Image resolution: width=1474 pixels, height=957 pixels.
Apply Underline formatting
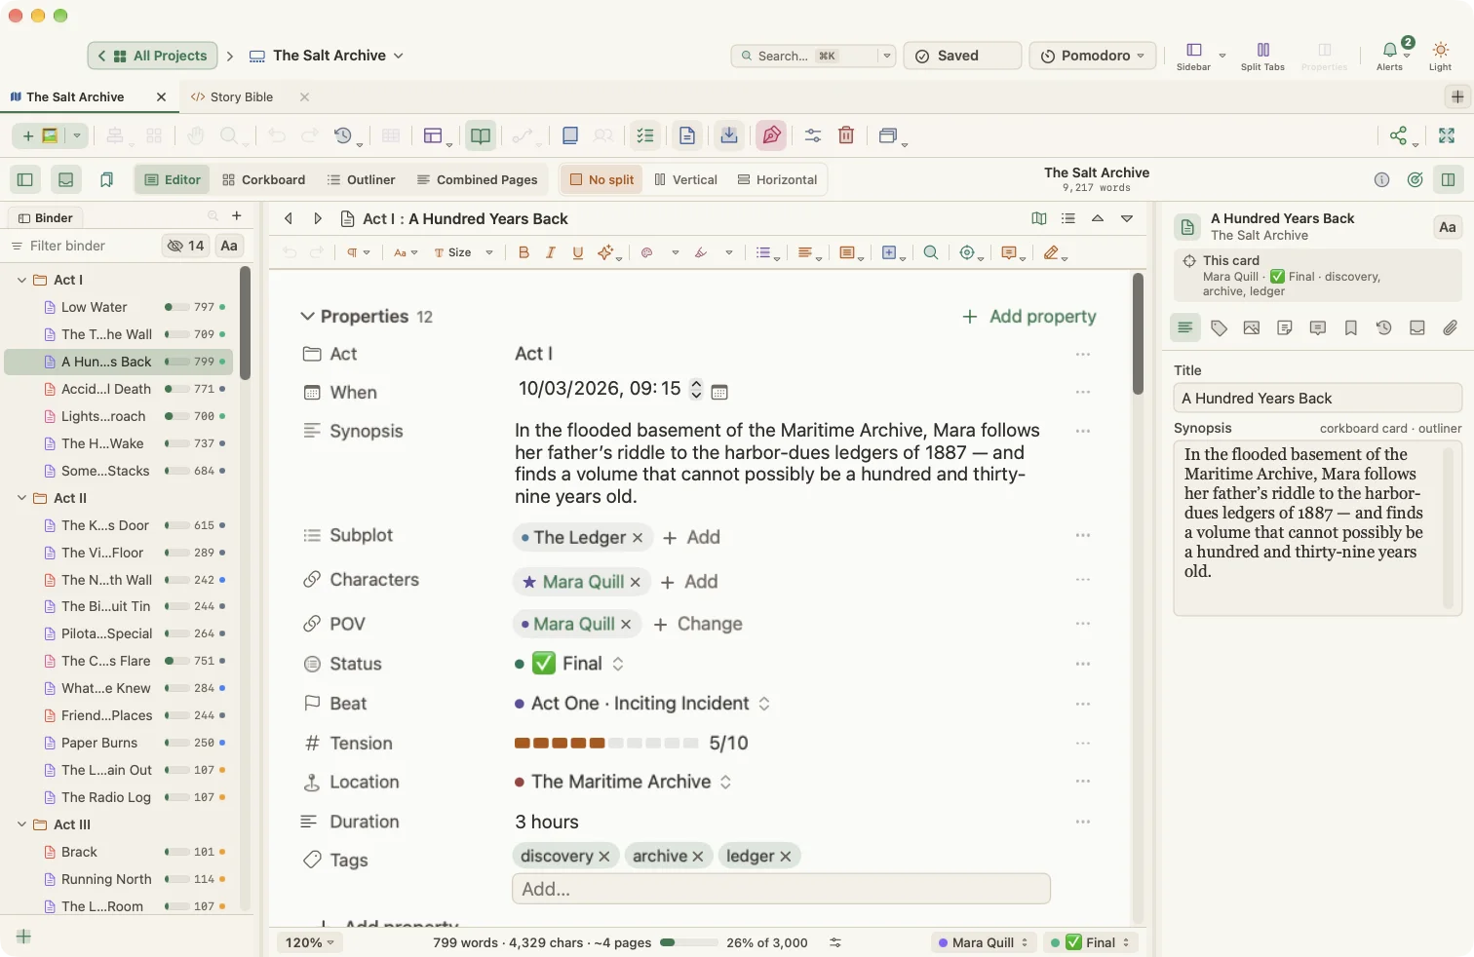click(x=578, y=252)
